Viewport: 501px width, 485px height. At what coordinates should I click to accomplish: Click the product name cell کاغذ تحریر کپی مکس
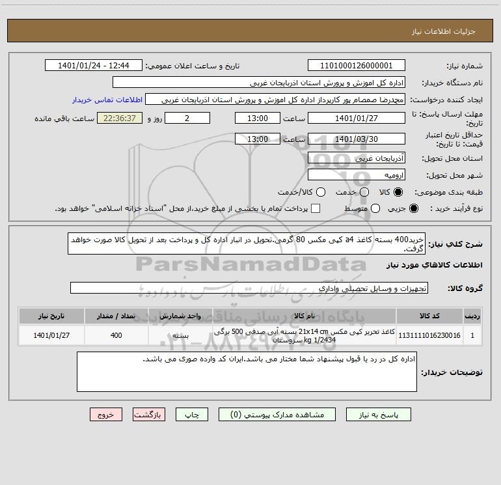[x=305, y=335]
